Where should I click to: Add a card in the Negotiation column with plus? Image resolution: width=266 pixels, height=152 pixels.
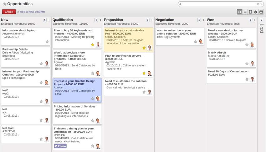pos(203,20)
